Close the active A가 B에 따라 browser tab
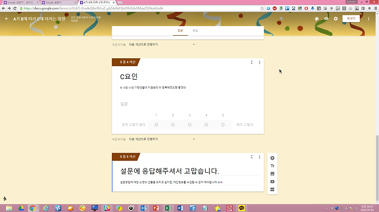 [x=114, y=3]
